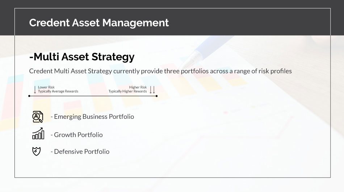
Task: Click the single down arrow beside Lower Risk
Action: click(x=35, y=89)
